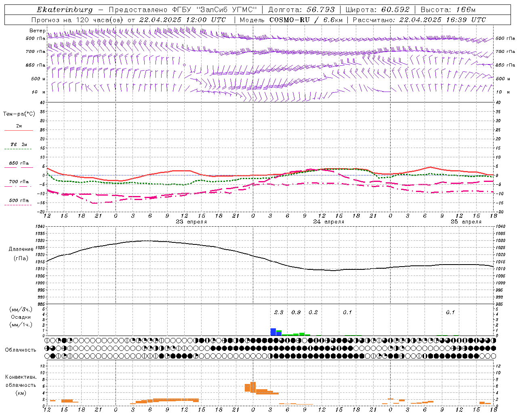
Task: Click the "Давление" pressure panel label
Action: click(x=21, y=249)
